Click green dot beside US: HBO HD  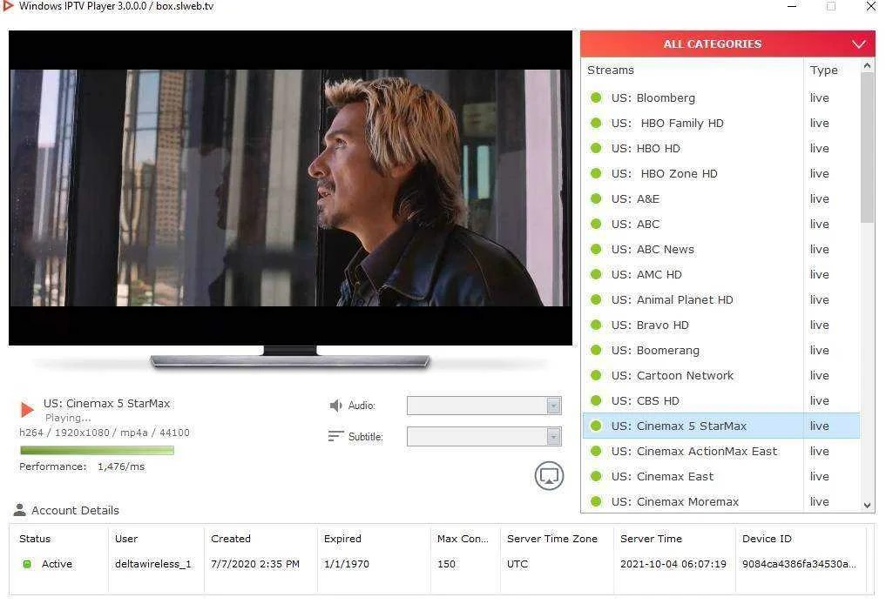596,148
